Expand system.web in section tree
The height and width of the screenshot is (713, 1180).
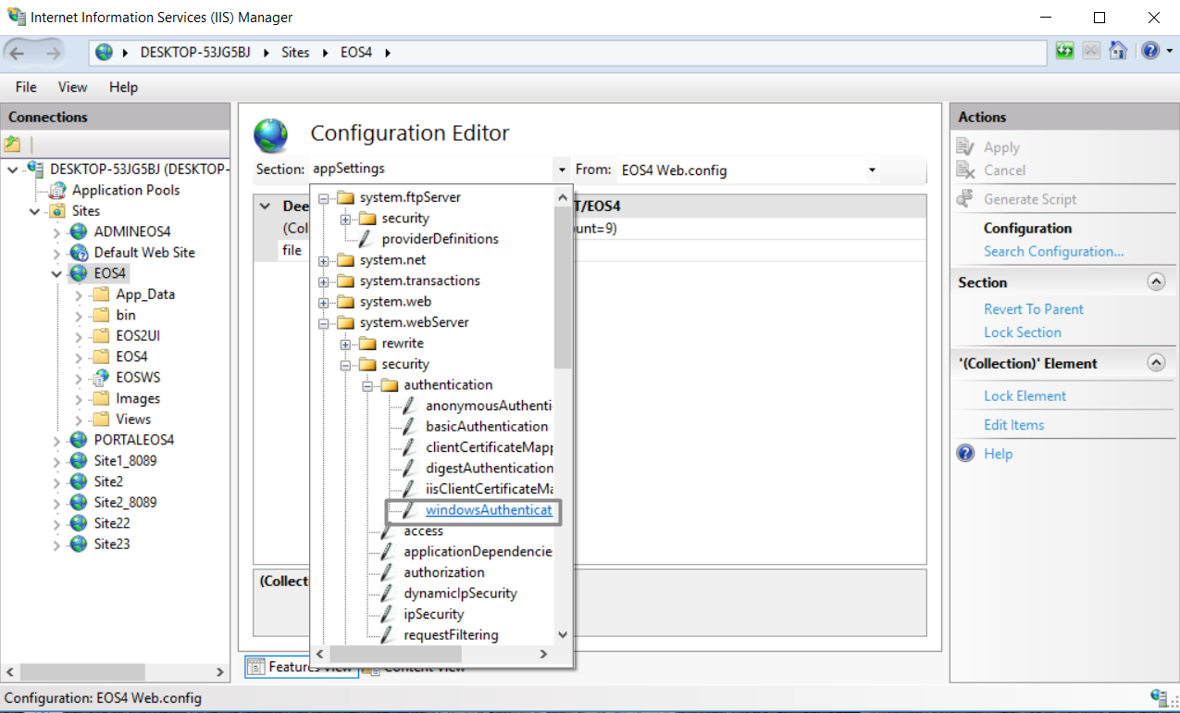324,302
